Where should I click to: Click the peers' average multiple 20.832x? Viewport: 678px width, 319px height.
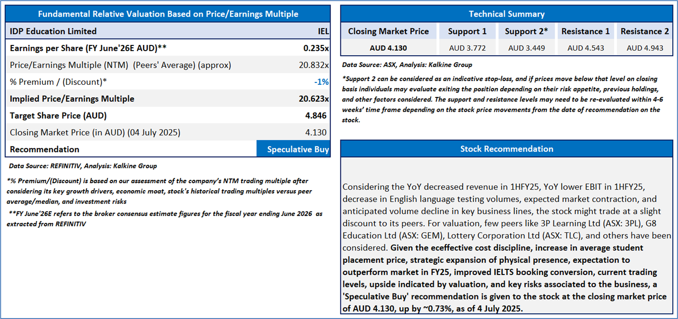[313, 65]
